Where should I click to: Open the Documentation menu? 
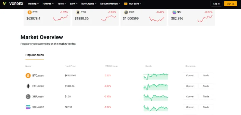coord(110,4)
